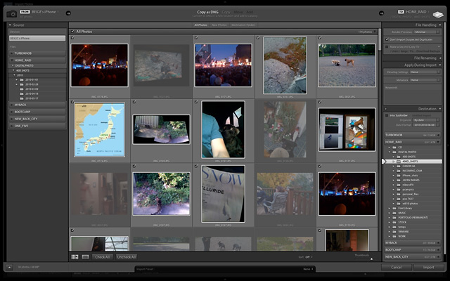Screen dimensions: 450x281
Task: Toggle Don't Import Suspected Duplicates
Action: point(387,39)
